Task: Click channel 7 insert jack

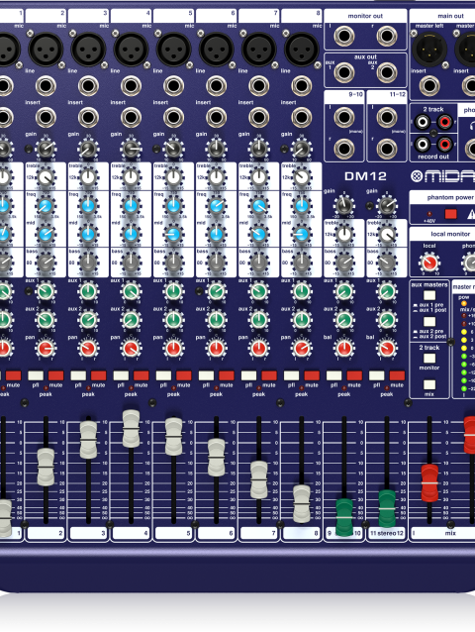Action: click(x=259, y=117)
